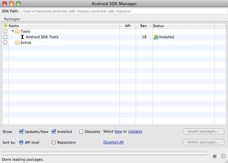This screenshot has height=163, width=228.
Task: Uncheck the Installed show filter
Action: (x=54, y=132)
